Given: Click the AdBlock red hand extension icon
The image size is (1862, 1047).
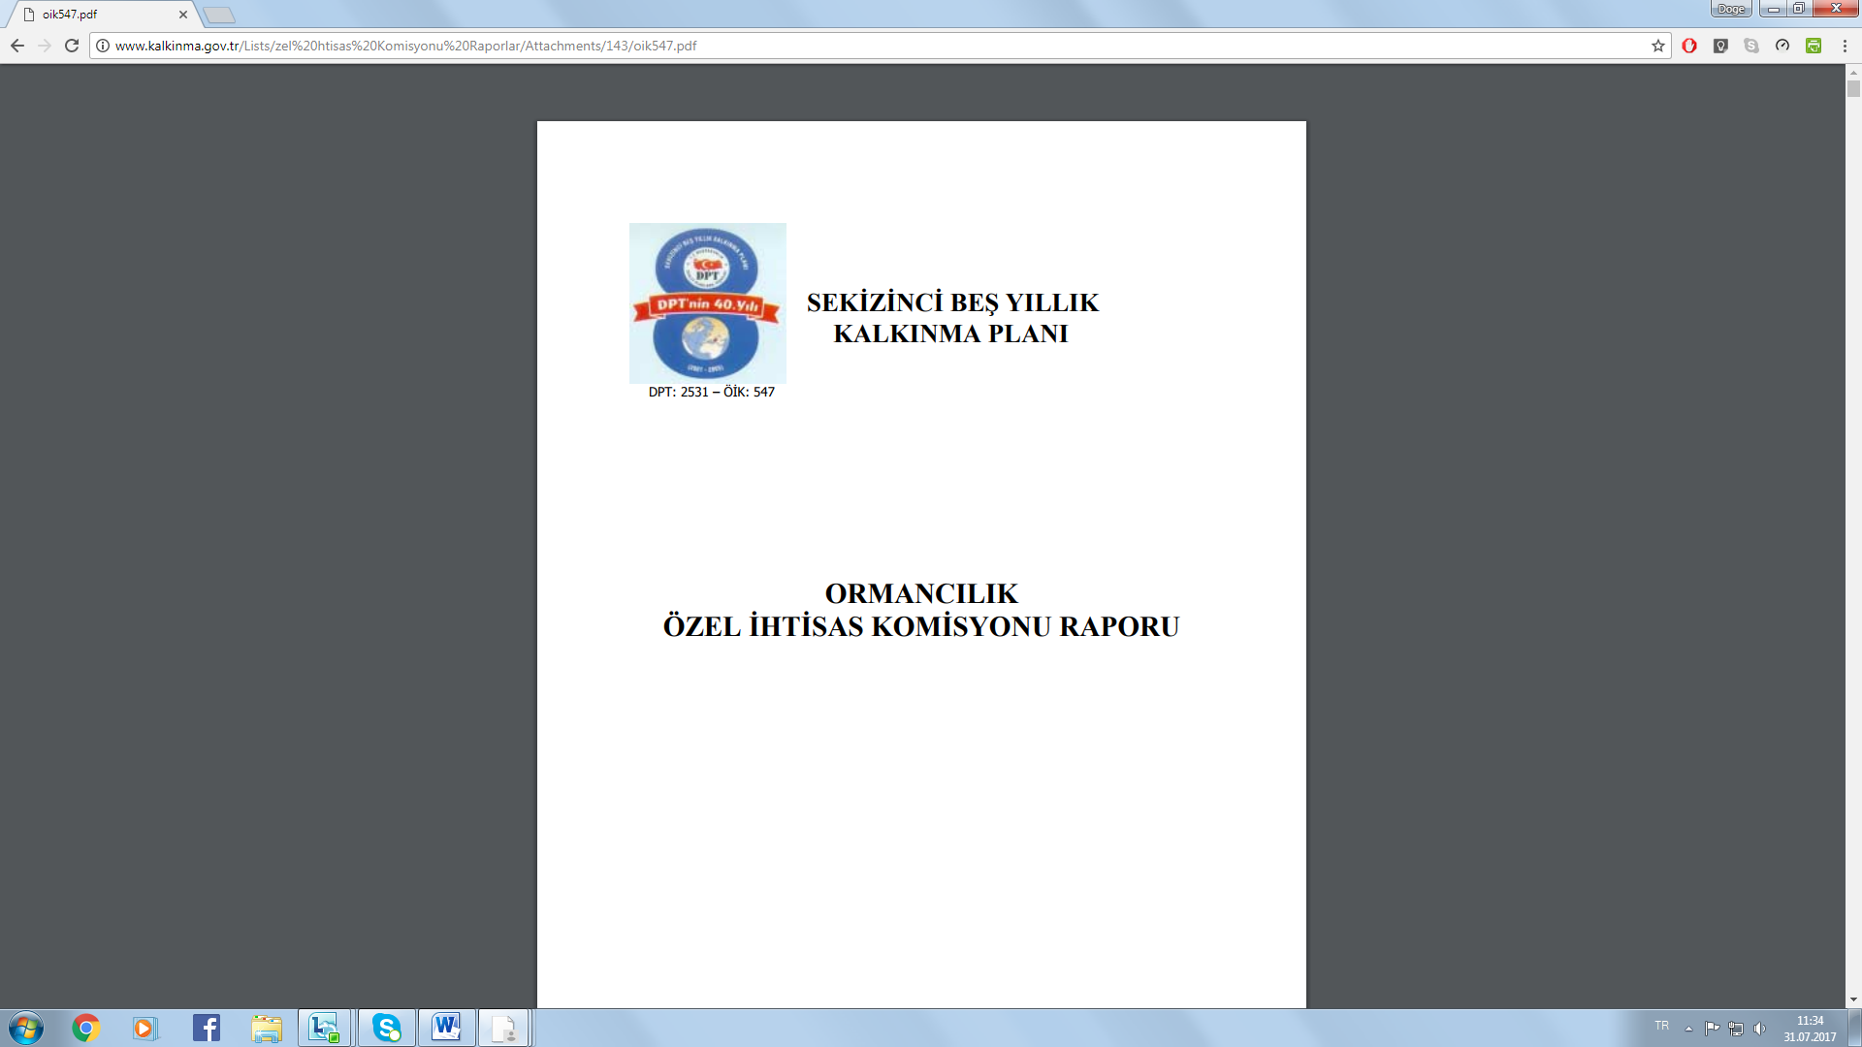Looking at the screenshot, I should pyautogui.click(x=1689, y=46).
